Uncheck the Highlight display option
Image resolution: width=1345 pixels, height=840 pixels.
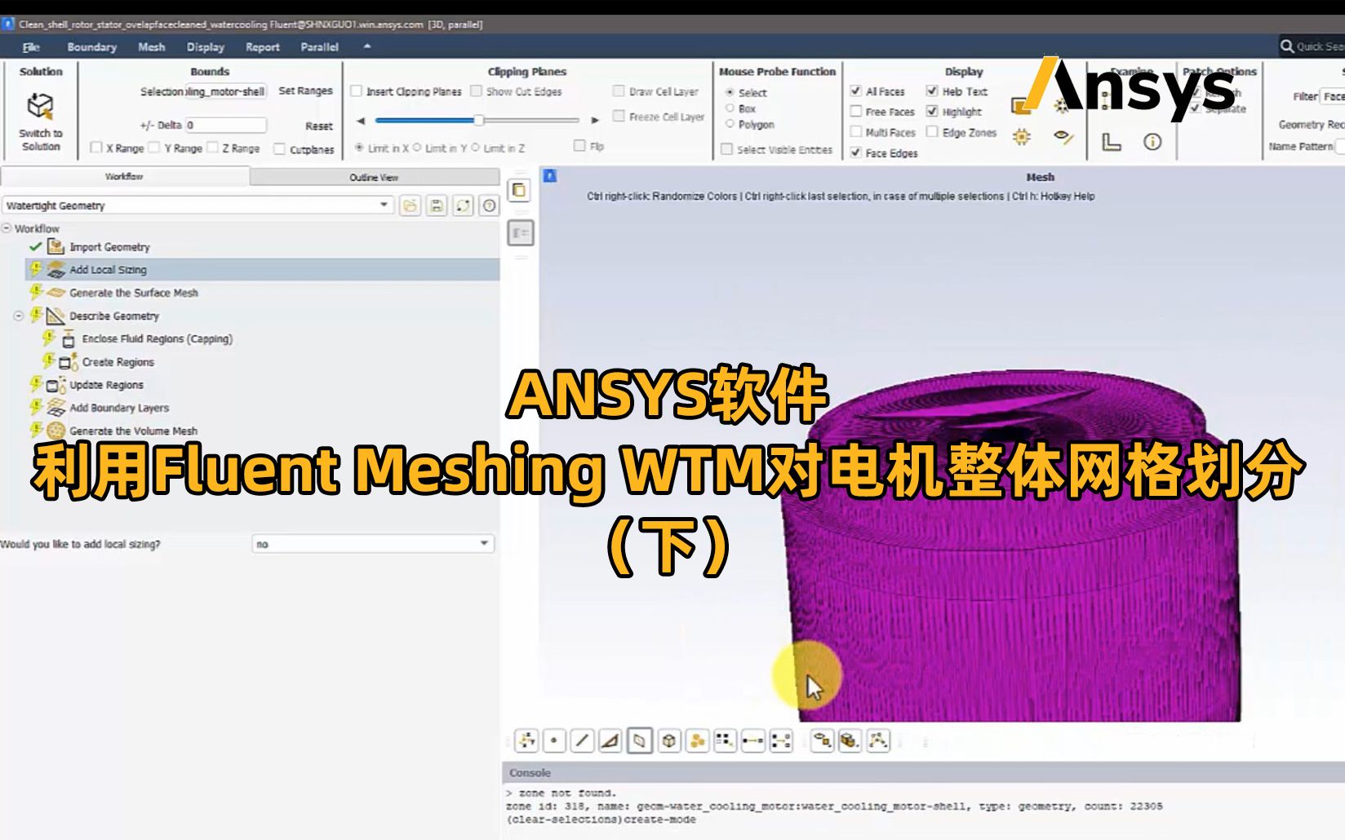[x=932, y=112]
